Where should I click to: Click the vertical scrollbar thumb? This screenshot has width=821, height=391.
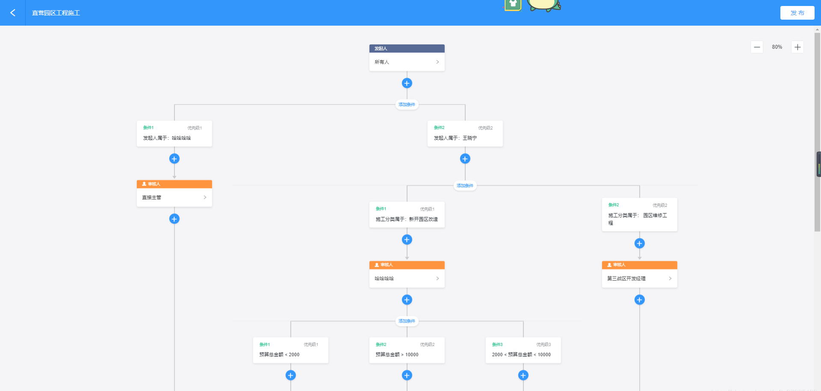[x=817, y=132]
